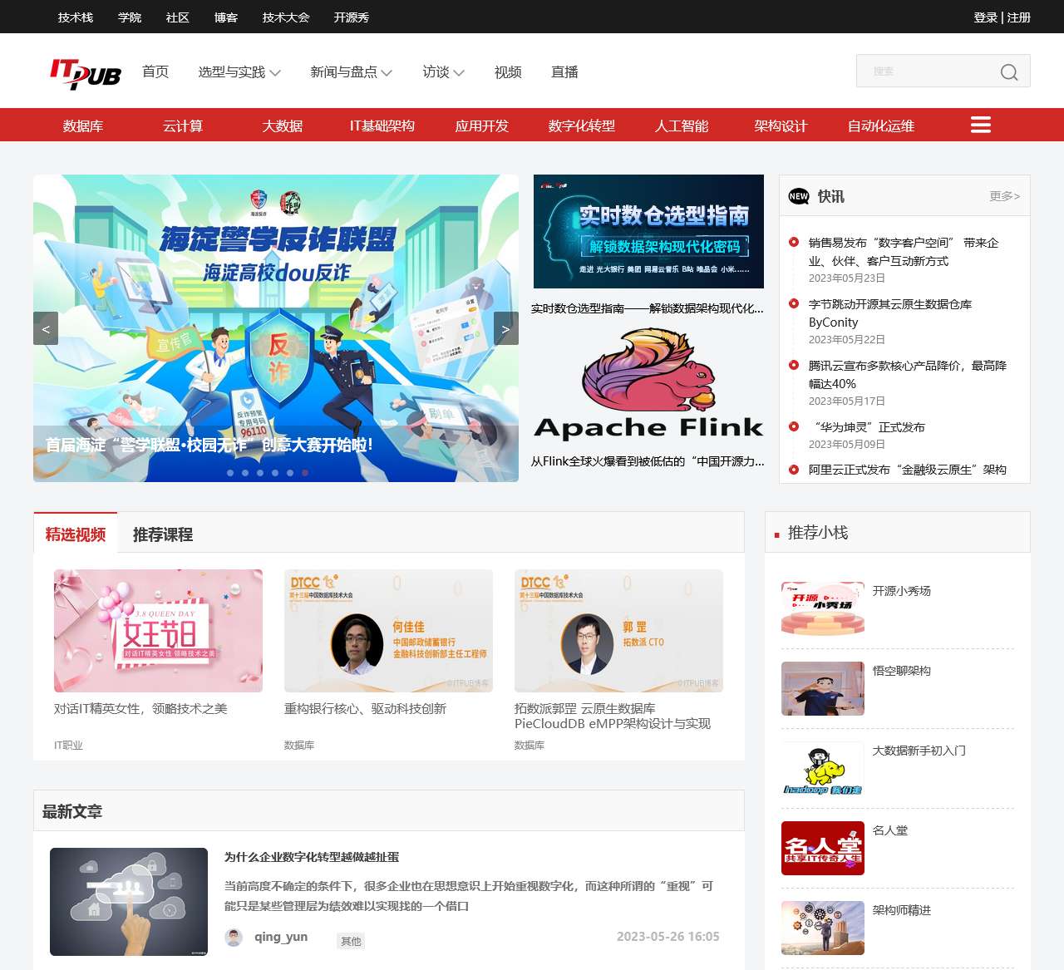Switch to the 推荐课程 tab
This screenshot has width=1064, height=970.
(163, 534)
